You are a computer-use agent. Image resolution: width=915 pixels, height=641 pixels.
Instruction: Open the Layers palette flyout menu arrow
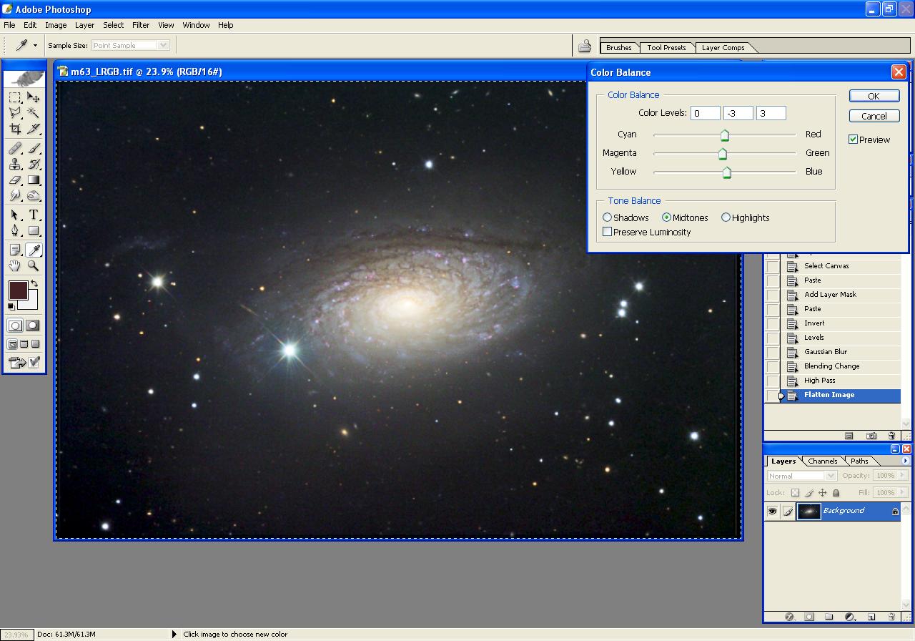(x=906, y=461)
